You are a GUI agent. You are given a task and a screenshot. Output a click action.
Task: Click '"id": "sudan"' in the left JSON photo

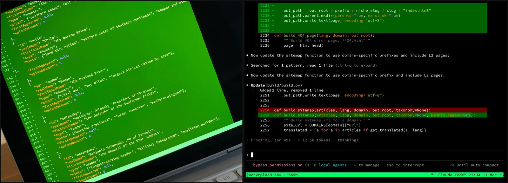point(47,82)
